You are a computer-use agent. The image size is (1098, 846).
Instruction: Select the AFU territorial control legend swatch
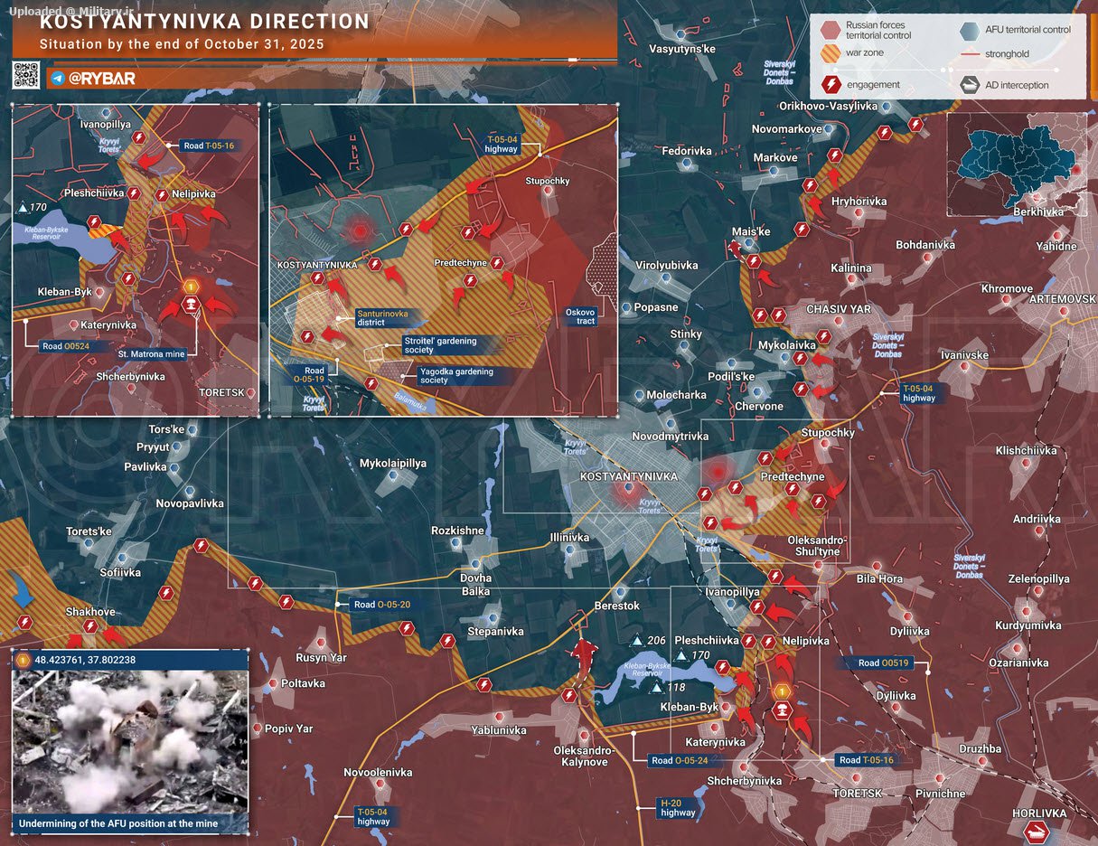click(x=970, y=30)
